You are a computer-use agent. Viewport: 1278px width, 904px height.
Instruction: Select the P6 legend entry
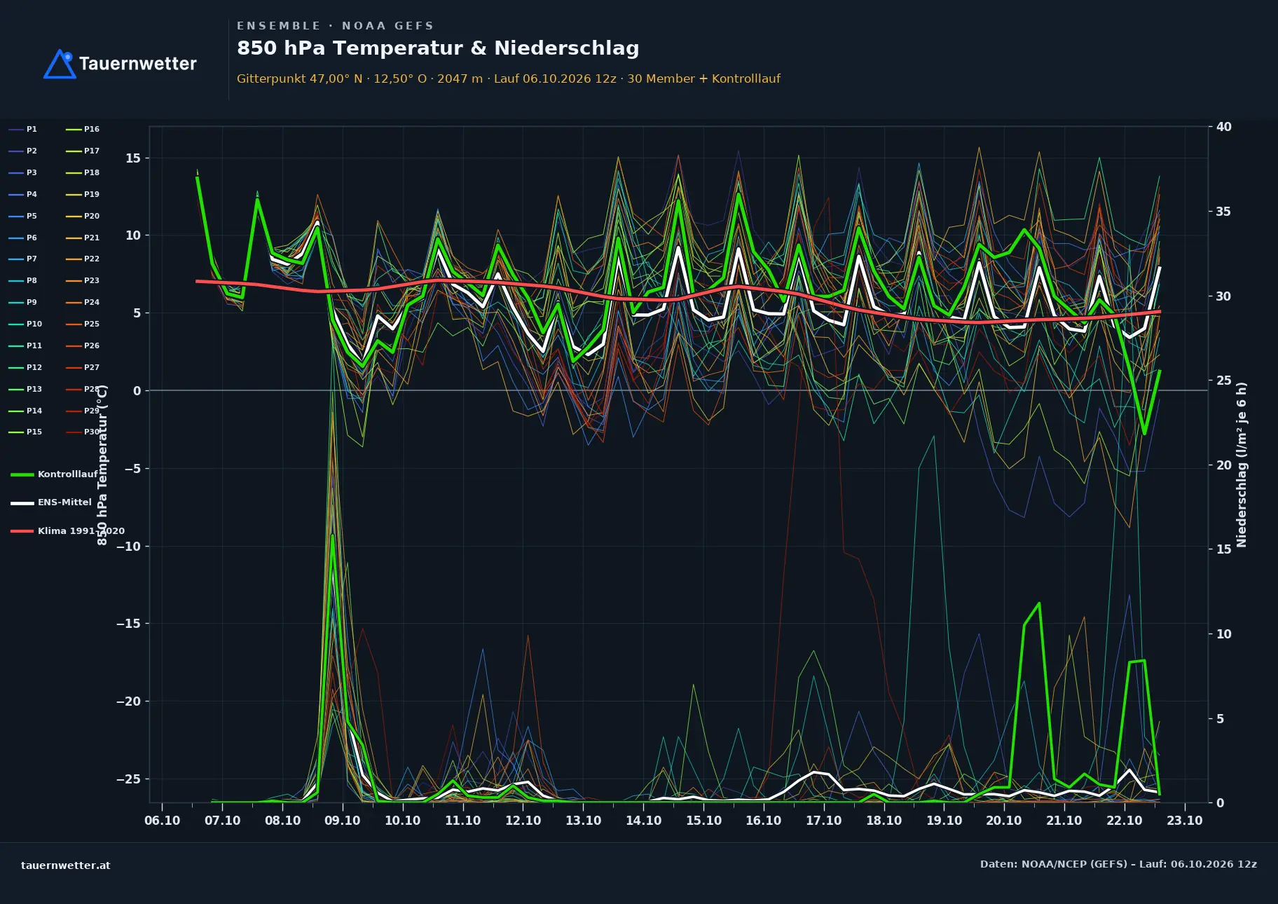pos(23,238)
